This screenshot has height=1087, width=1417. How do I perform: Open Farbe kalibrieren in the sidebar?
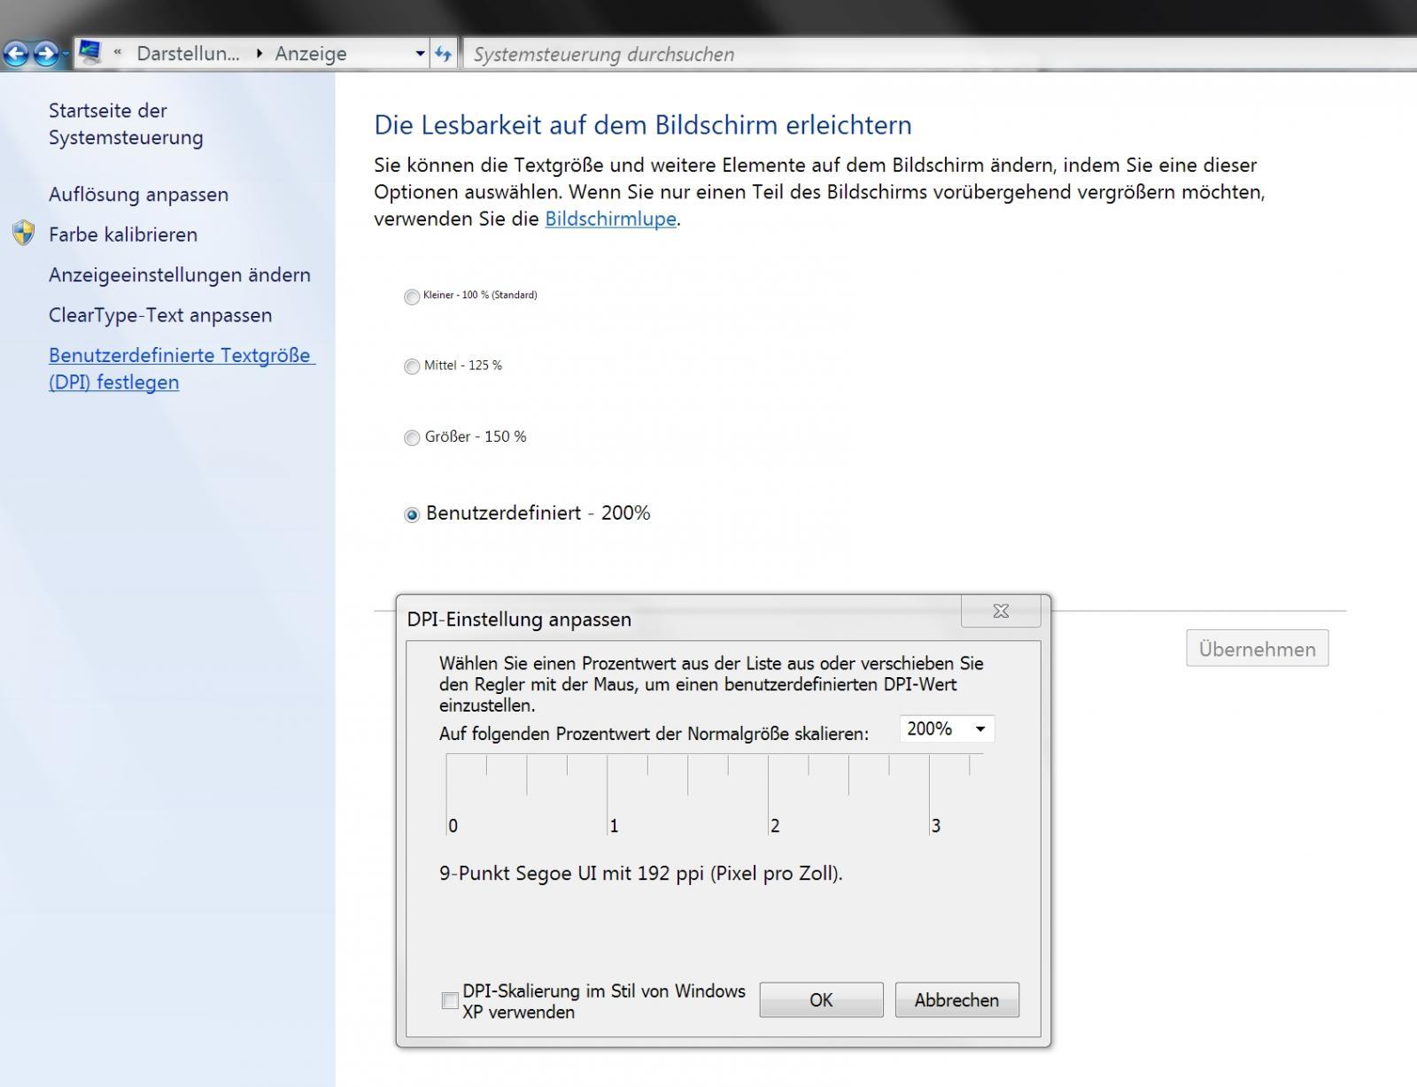(x=123, y=235)
